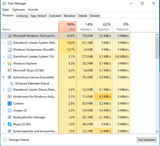The width and height of the screenshot is (160, 146).
Task: Collapse Antimalware Service Executable group
Action: [4, 77]
